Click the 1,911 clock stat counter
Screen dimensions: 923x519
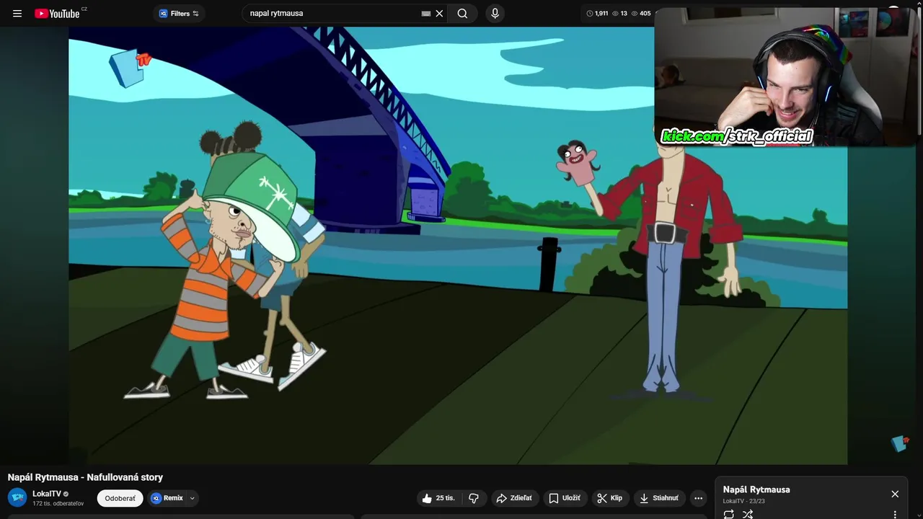coord(597,13)
